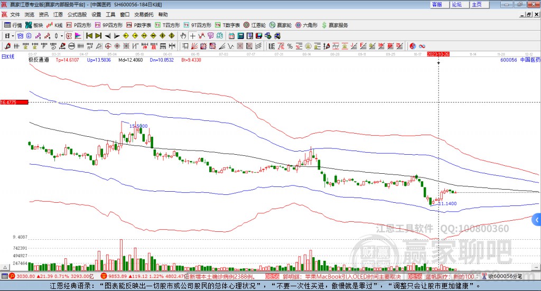Click the 主页 homepage button
Screen dimensions: 541x291
coord(479,4)
